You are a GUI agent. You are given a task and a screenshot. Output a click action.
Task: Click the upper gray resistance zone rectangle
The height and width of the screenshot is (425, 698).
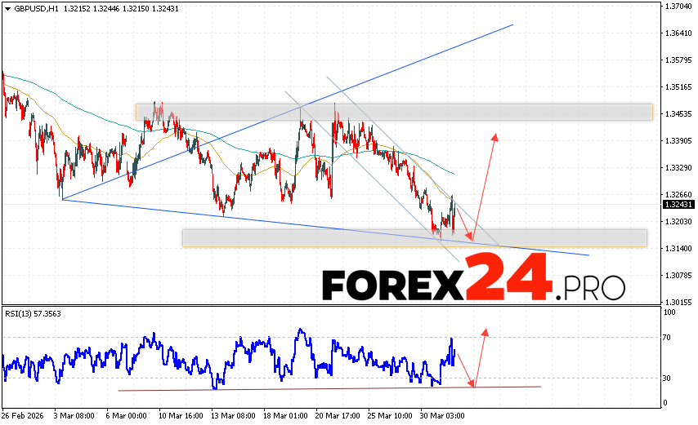pyautogui.click(x=394, y=112)
